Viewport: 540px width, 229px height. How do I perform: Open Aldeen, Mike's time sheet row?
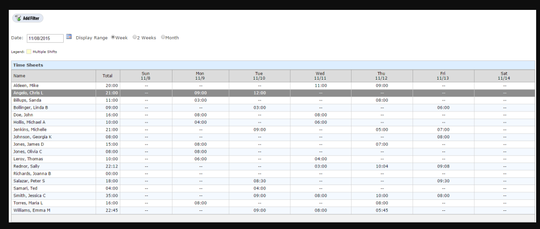[26, 86]
